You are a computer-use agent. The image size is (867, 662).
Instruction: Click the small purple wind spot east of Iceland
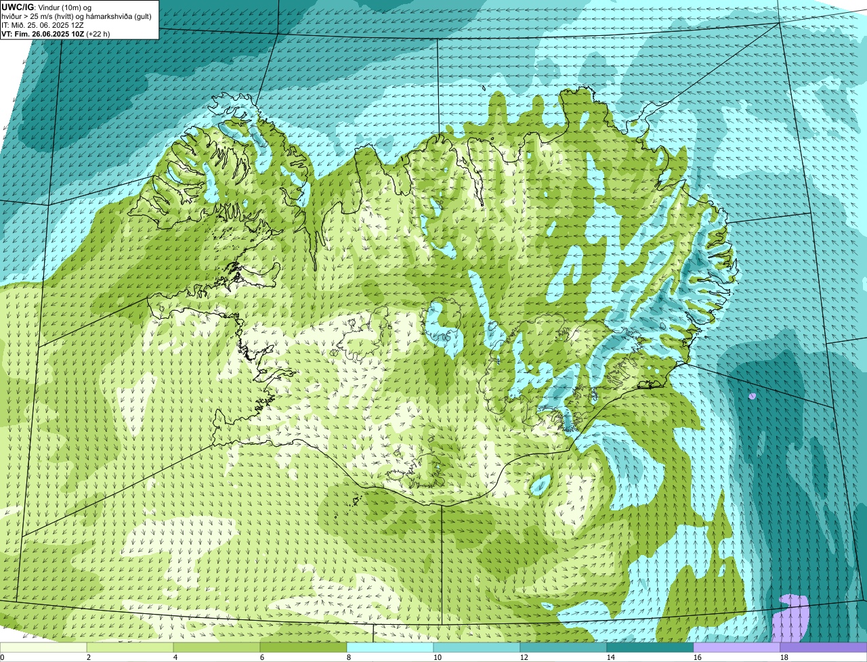[x=752, y=396]
